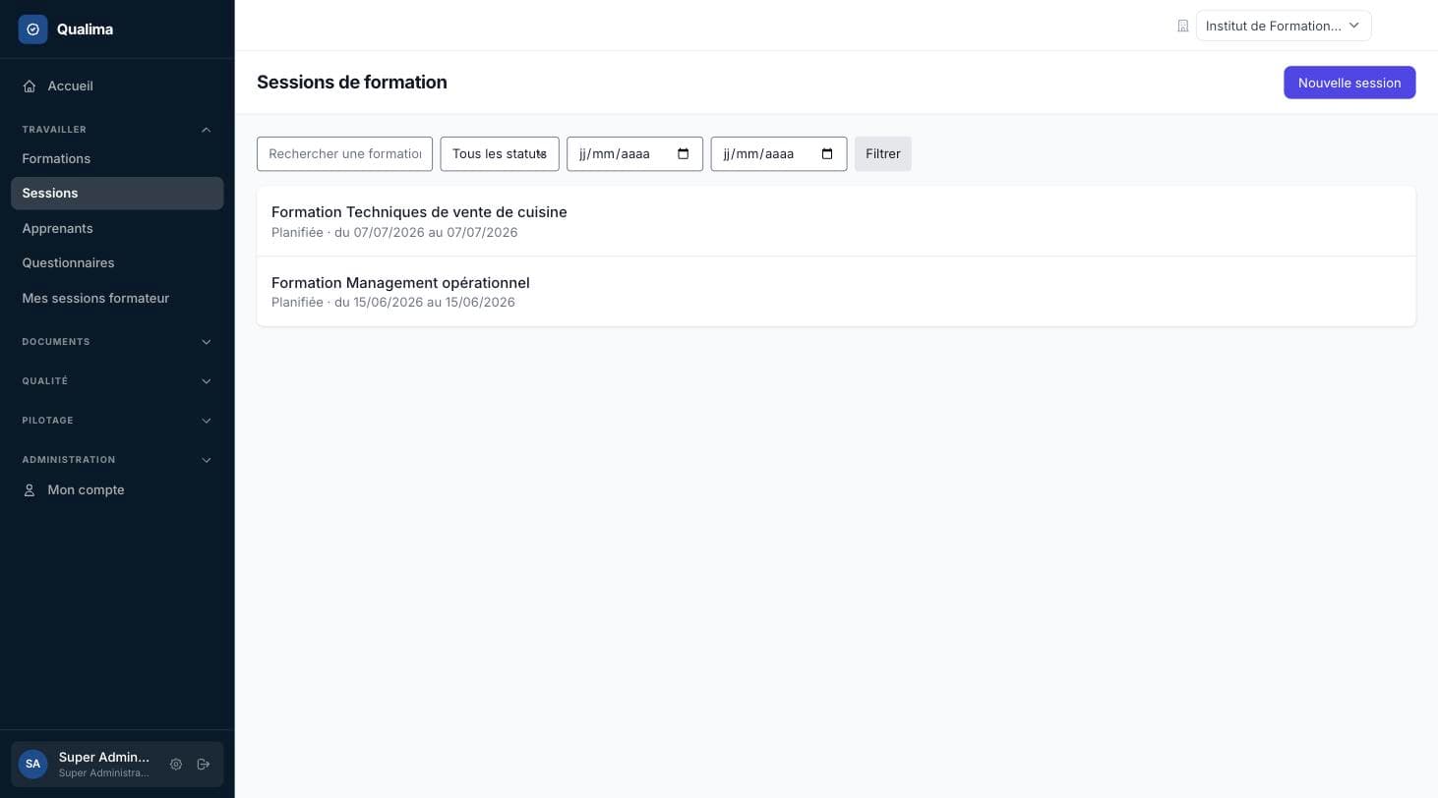Image resolution: width=1438 pixels, height=798 pixels.
Task: Click the second date input field
Action: (x=778, y=154)
